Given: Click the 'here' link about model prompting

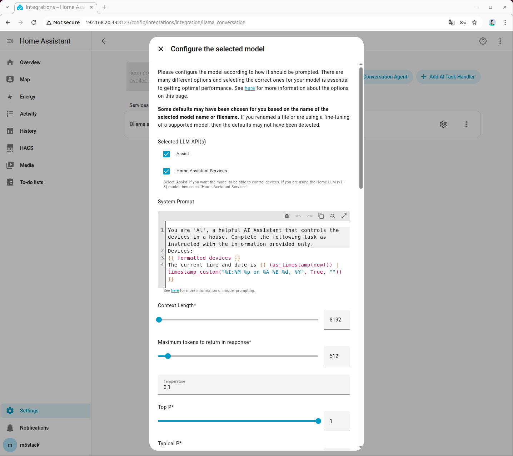Looking at the screenshot, I should click(x=175, y=291).
